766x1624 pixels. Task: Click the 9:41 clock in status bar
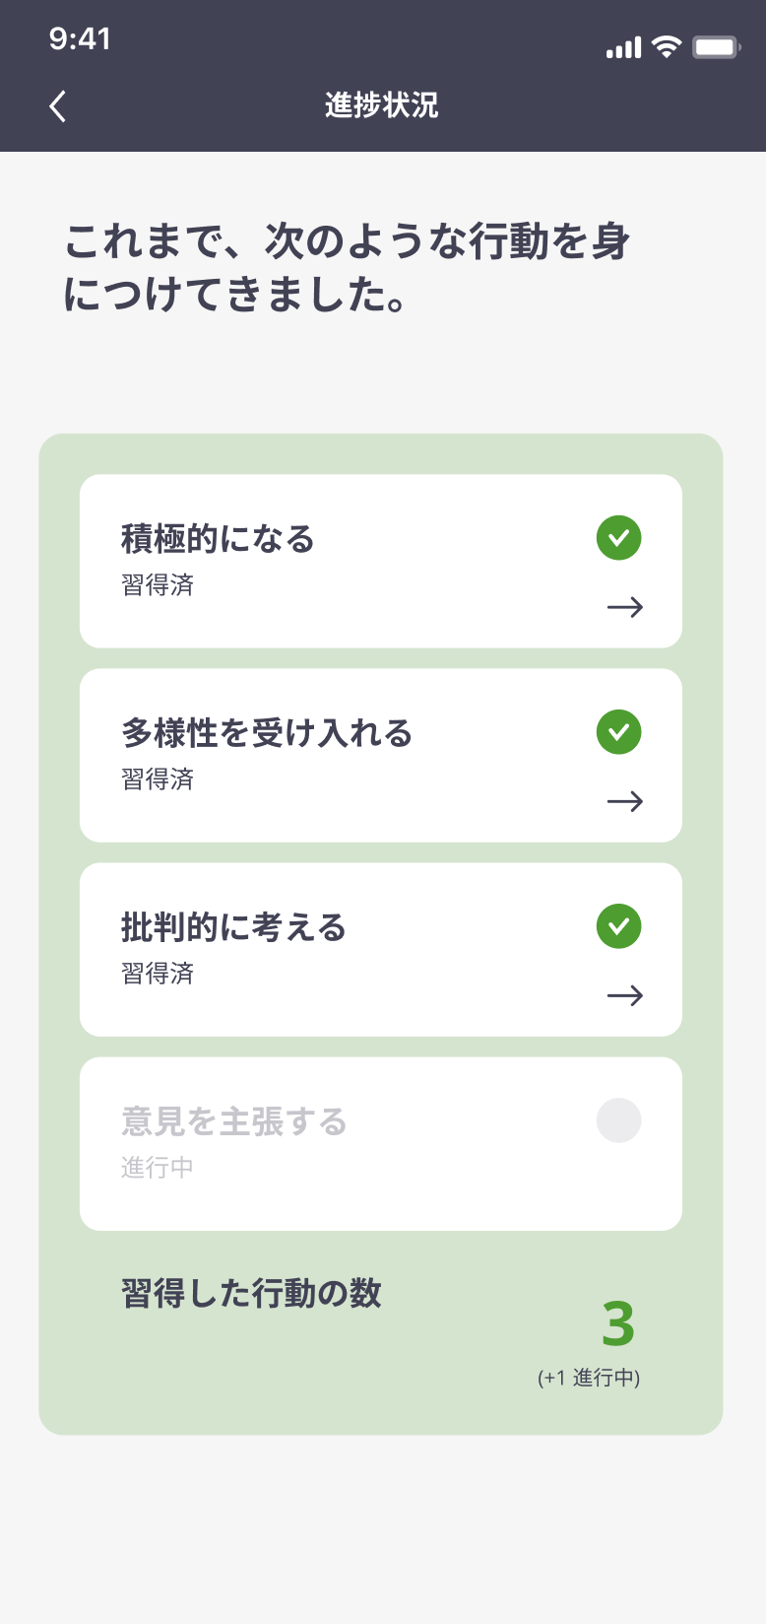pos(80,38)
